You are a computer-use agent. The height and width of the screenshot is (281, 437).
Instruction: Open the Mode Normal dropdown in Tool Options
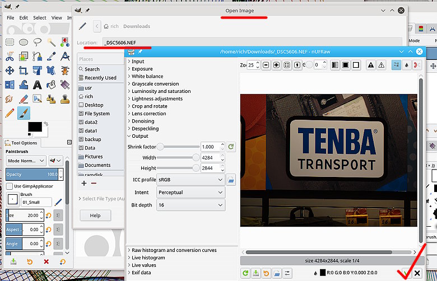coord(26,161)
